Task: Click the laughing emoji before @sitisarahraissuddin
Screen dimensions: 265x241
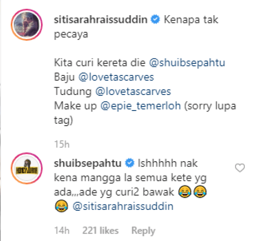Action: click(x=61, y=206)
